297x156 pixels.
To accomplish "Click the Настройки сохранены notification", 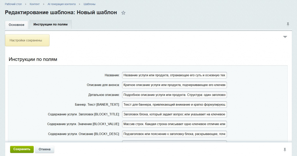I will coord(27,40).
